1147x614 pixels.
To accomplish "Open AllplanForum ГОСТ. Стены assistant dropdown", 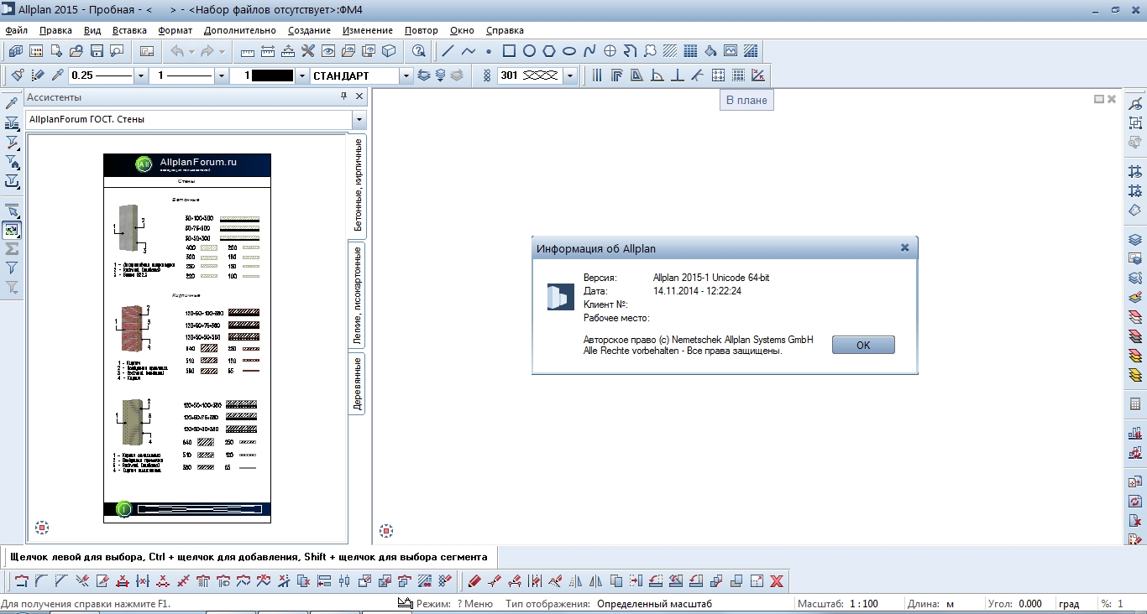I will coord(359,120).
